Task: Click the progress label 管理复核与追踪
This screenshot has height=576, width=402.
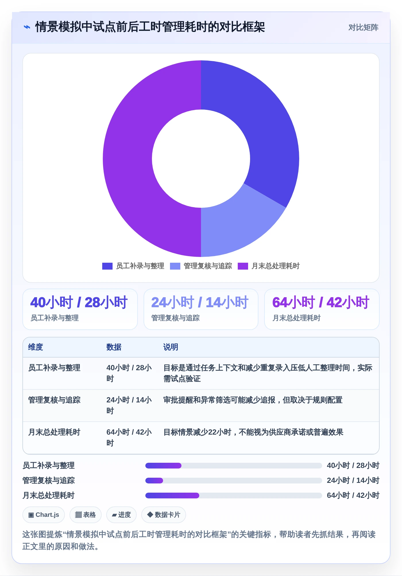Action: point(49,481)
